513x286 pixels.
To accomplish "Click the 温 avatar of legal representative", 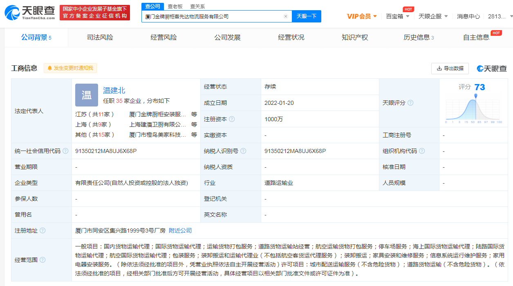I will 87,95.
